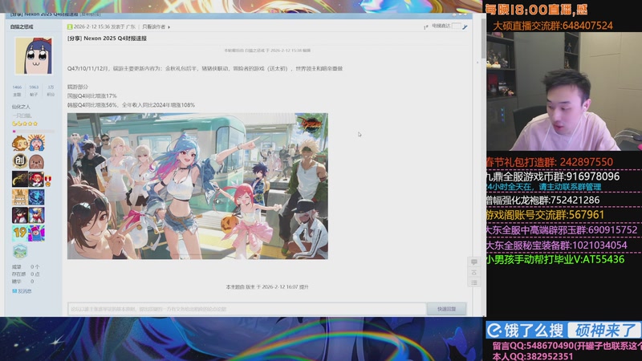Screen dimensions: 642x361
Task: Click the red-haired character medal badge
Action: [x=36, y=179]
